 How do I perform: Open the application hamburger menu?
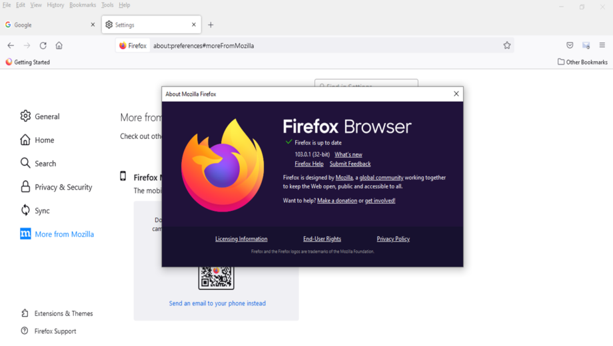(x=602, y=45)
